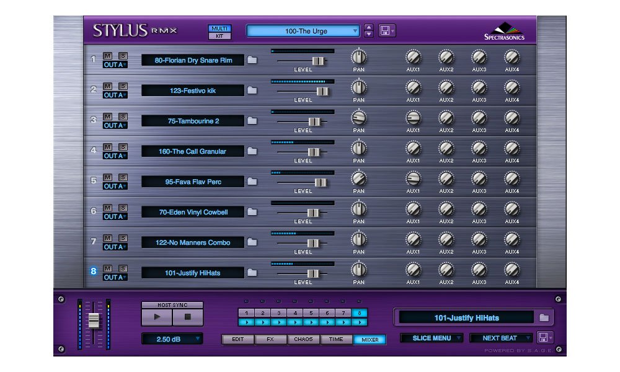Enable MULTI KIT mode
Image resolution: width=620 pixels, height=372 pixels.
(218, 30)
